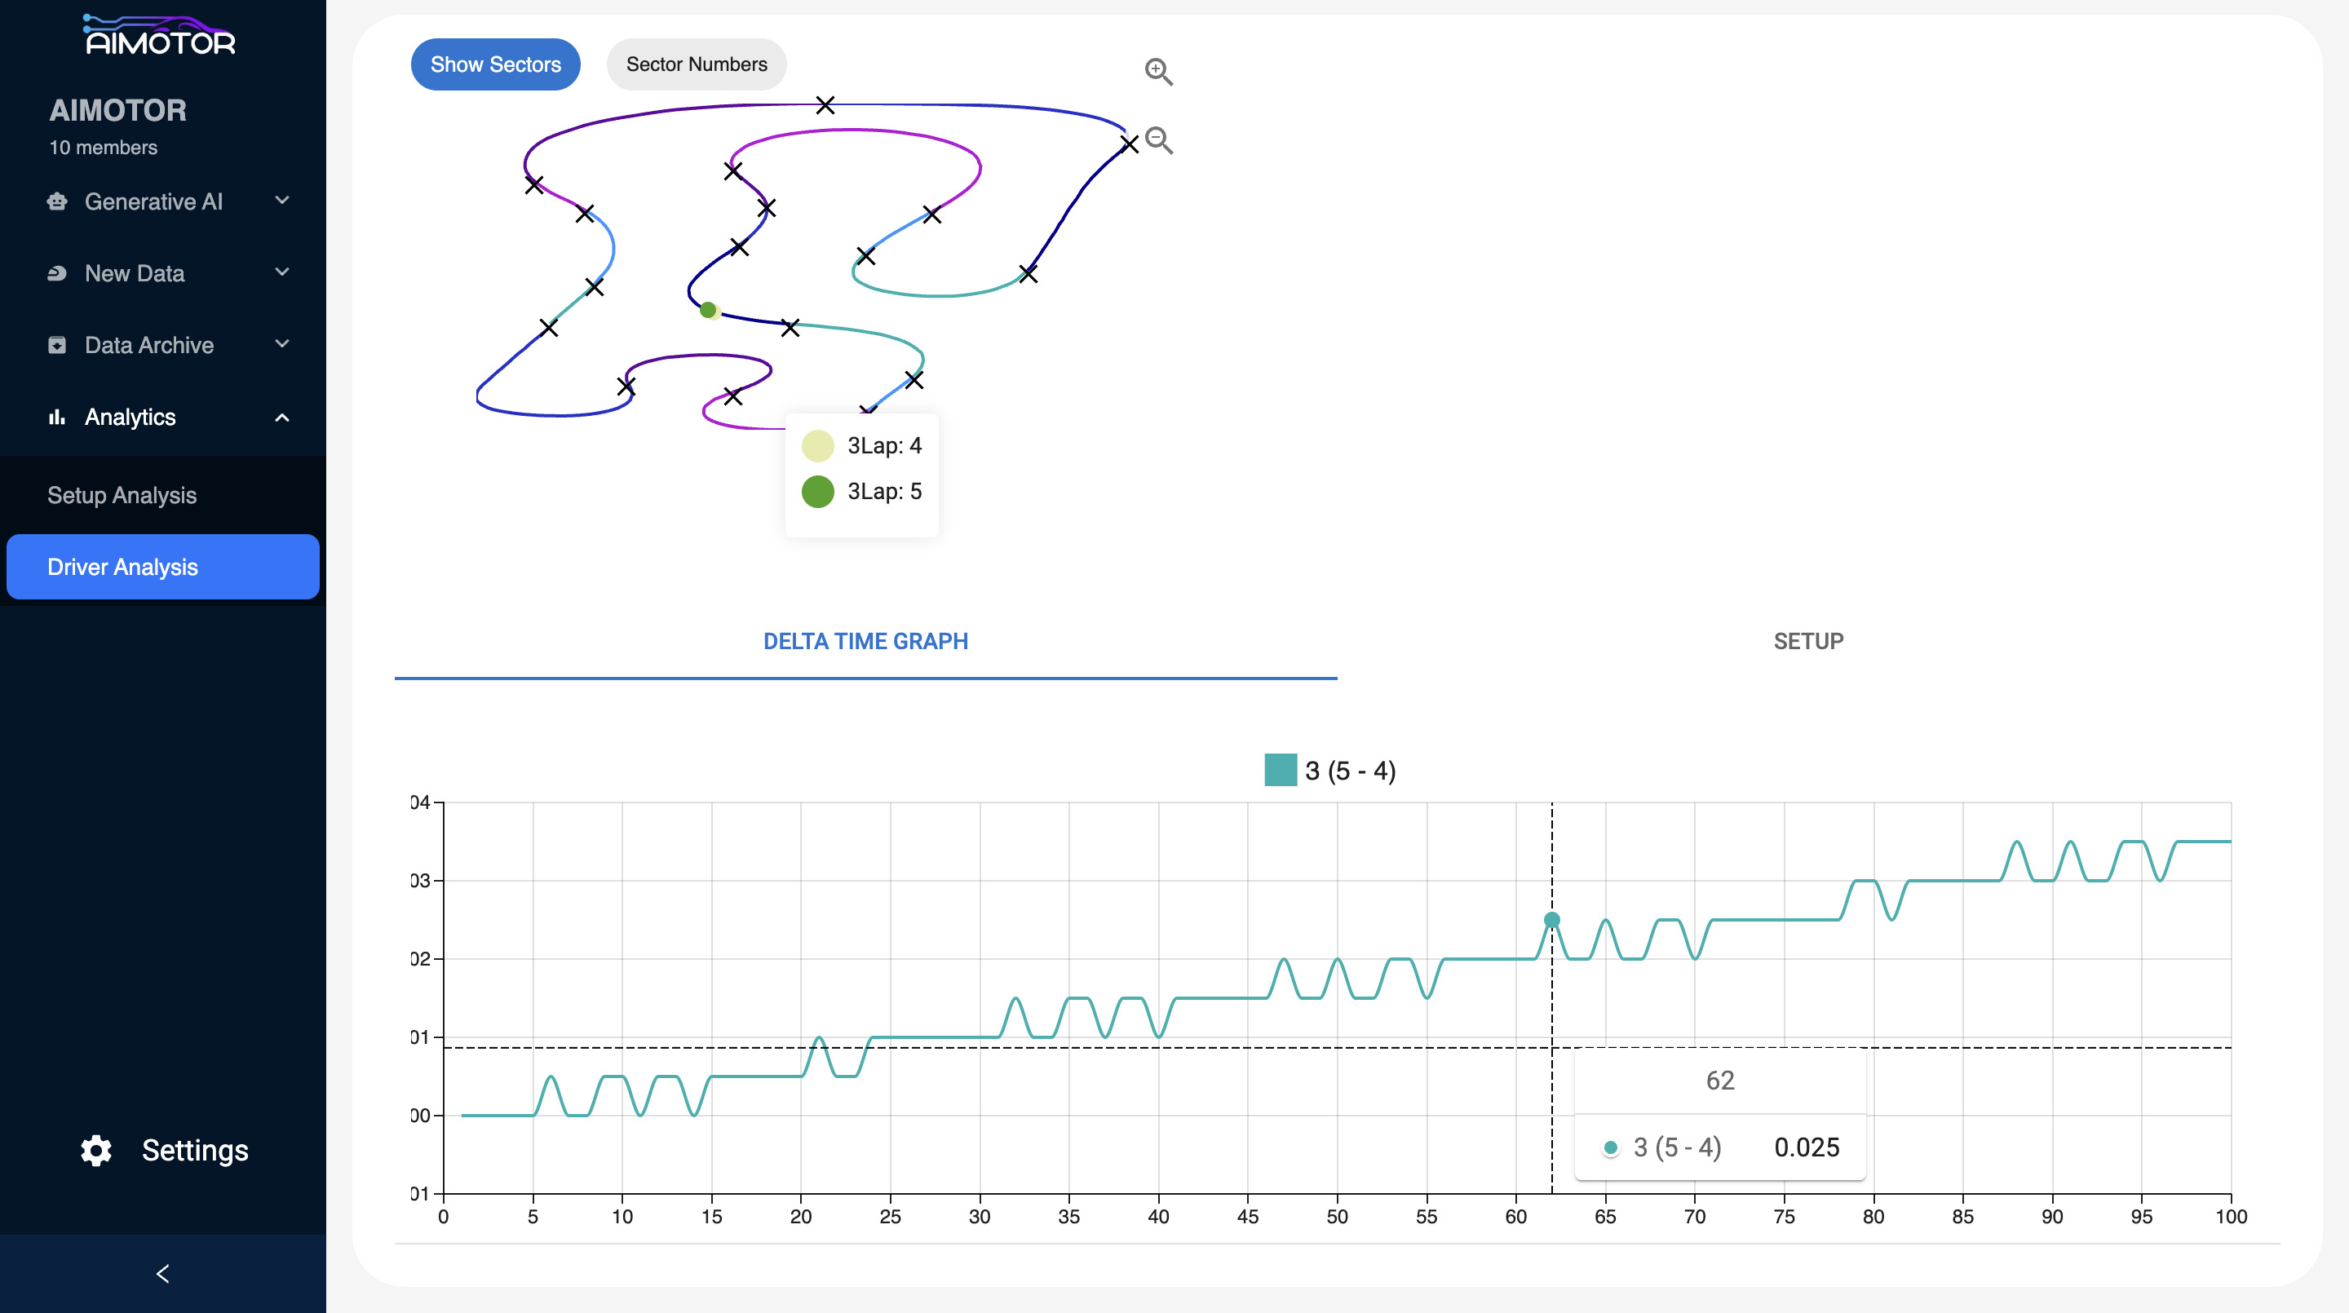
Task: Click the Data Archive box icon
Action: click(57, 345)
